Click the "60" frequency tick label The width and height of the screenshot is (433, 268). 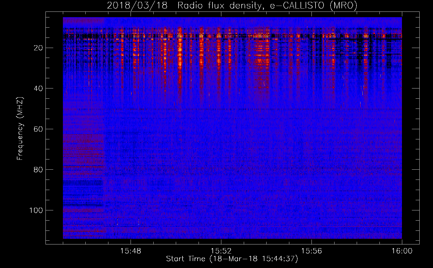tap(39, 129)
